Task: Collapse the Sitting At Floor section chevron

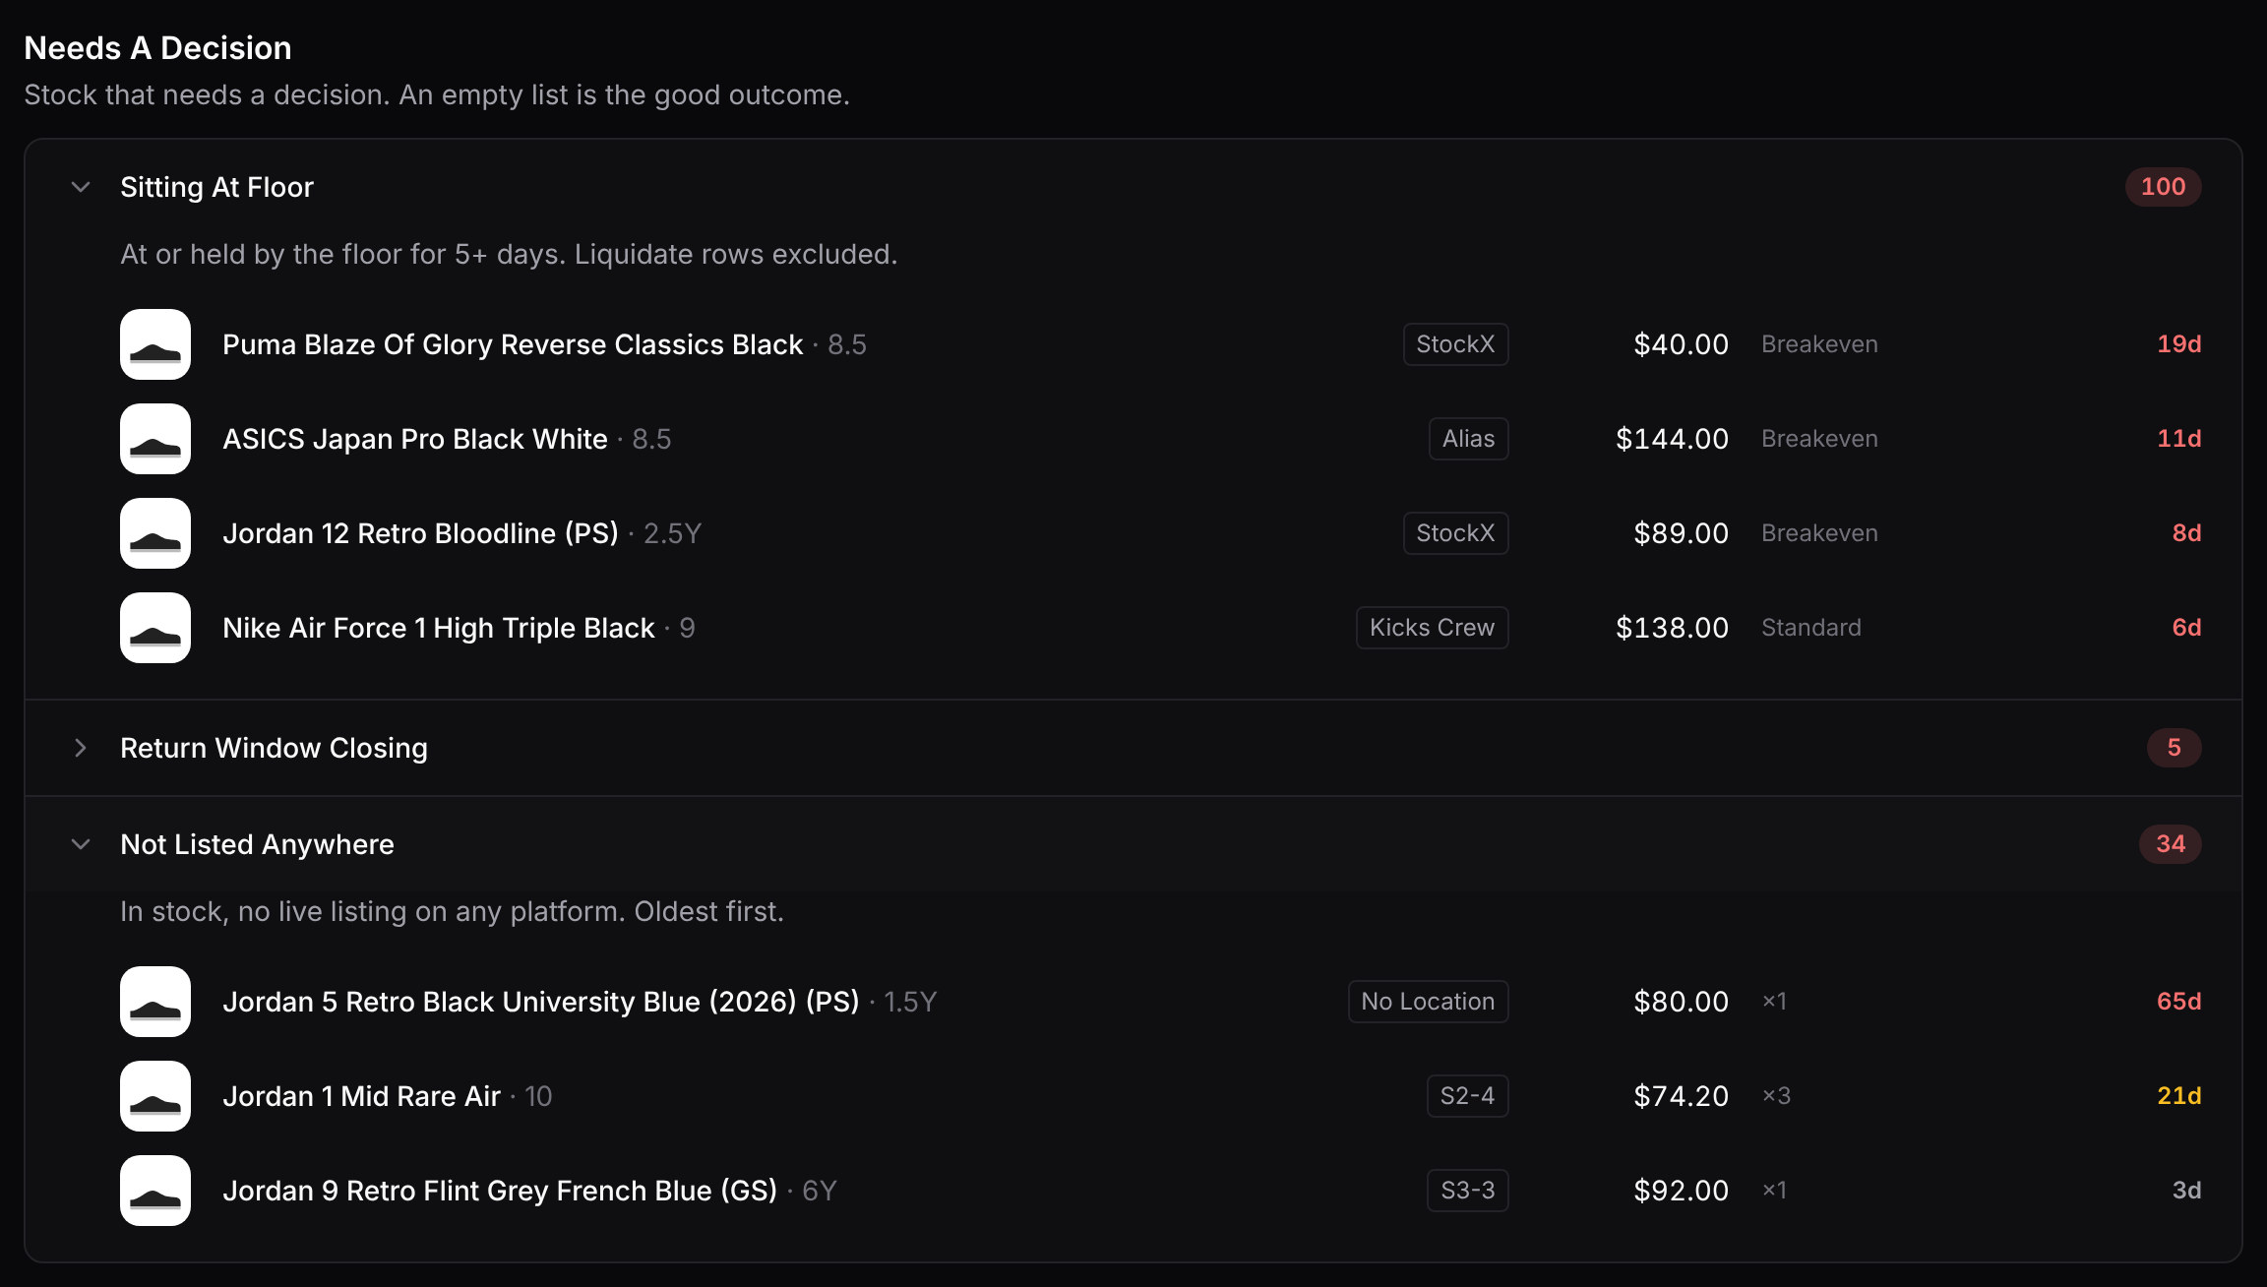Action: point(81,187)
